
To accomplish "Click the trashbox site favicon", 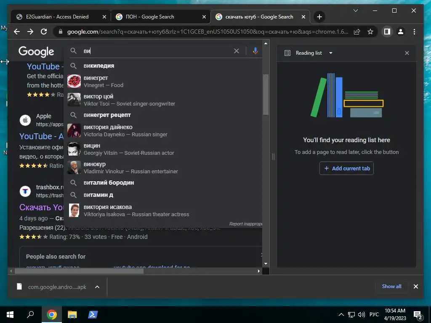I will coord(25,191).
